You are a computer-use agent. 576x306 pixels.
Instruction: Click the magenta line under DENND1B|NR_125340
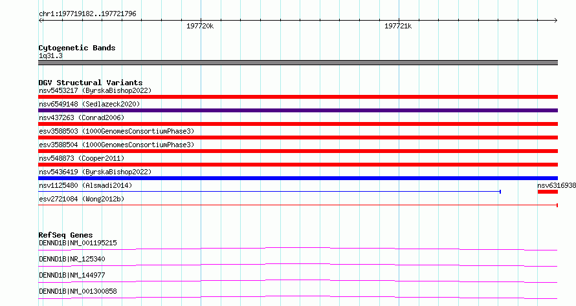coord(298,265)
